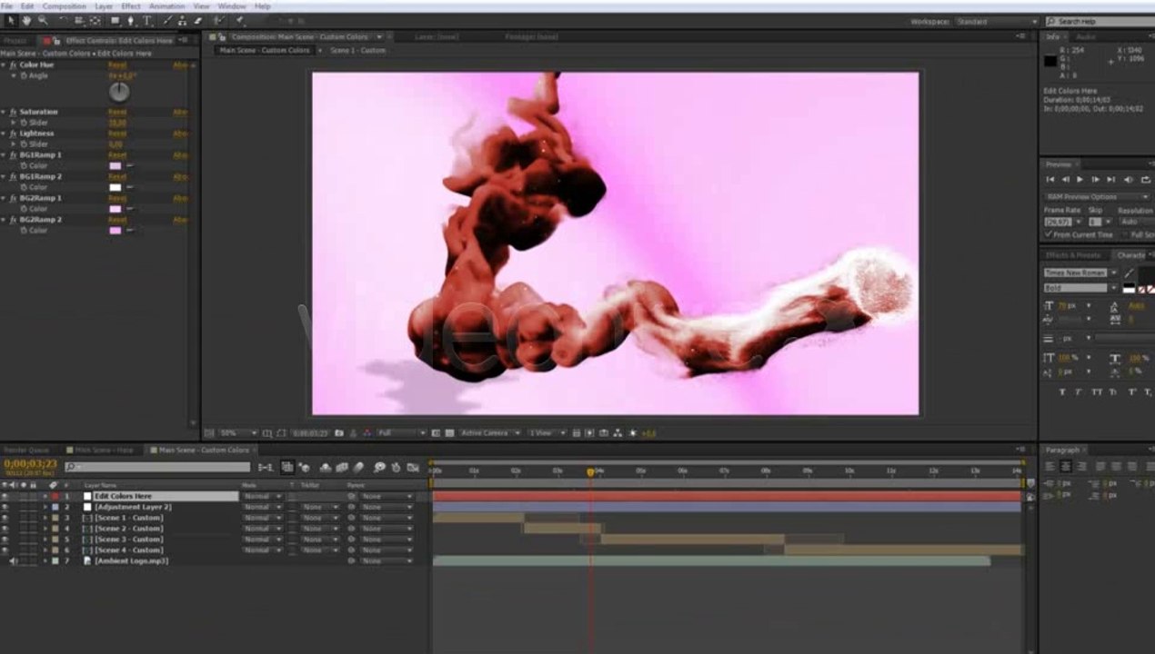Select the Selection arrow tool
The image size is (1155, 654).
9,20
